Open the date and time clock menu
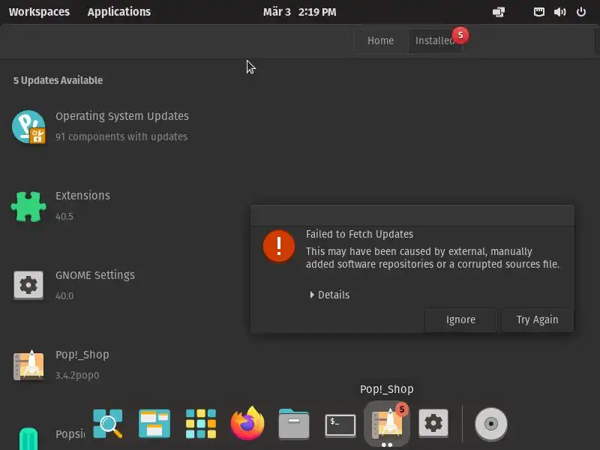Screen dimensions: 600x450 pyautogui.click(x=299, y=12)
